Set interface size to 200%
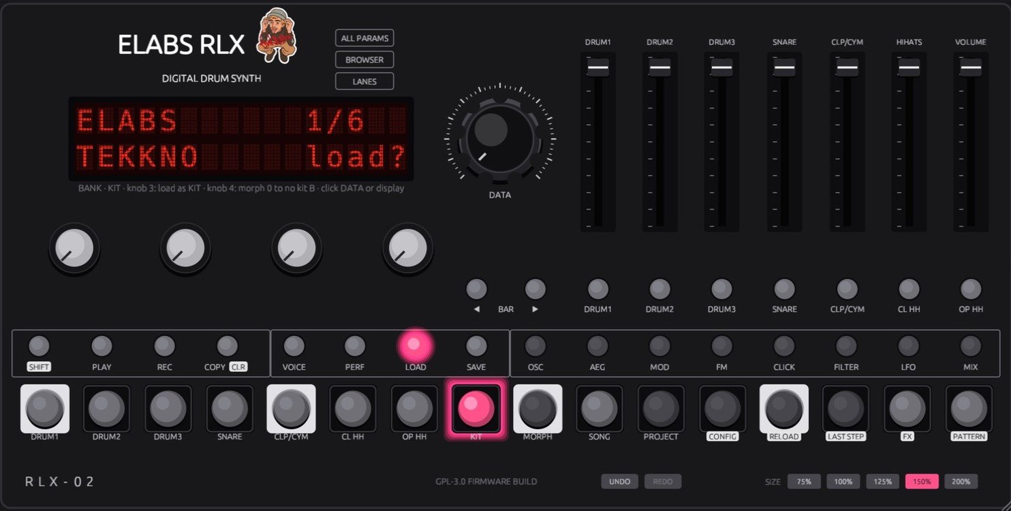Screen dimensions: 1011x511 coord(961,482)
